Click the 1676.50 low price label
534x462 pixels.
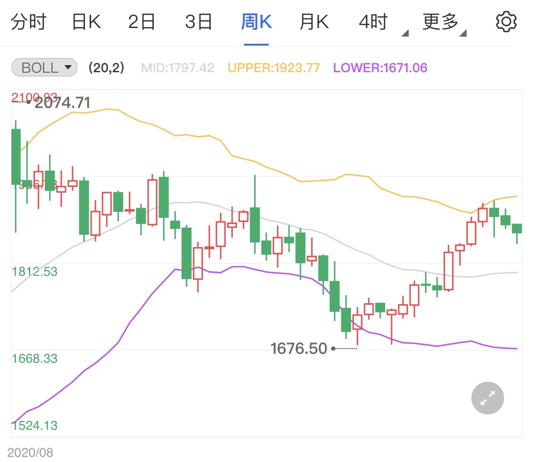pyautogui.click(x=299, y=348)
